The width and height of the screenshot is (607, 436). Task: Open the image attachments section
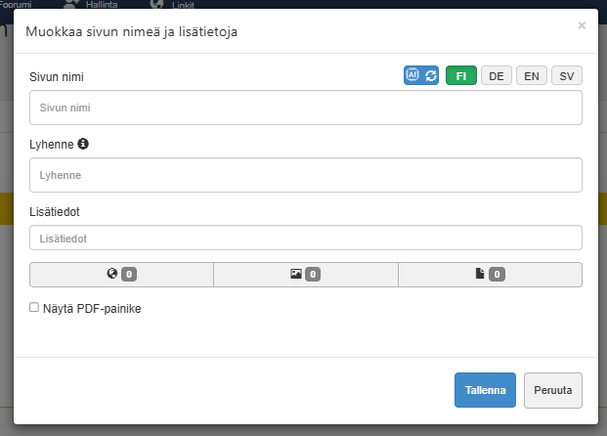click(305, 275)
